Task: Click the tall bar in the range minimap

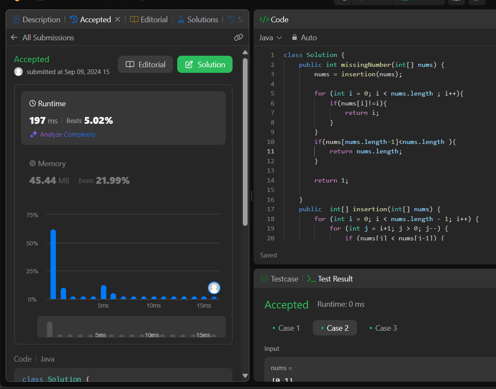Action: tap(49, 329)
